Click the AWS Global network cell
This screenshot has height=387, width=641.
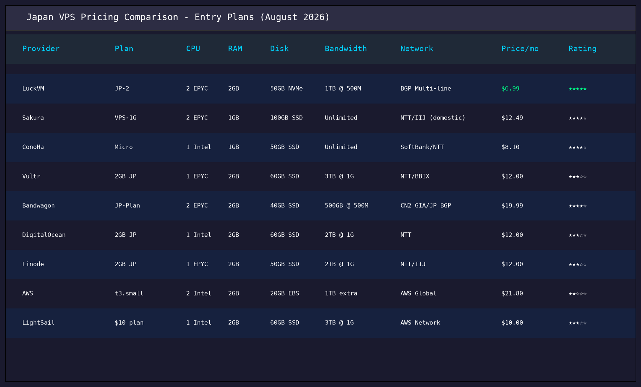(x=418, y=294)
